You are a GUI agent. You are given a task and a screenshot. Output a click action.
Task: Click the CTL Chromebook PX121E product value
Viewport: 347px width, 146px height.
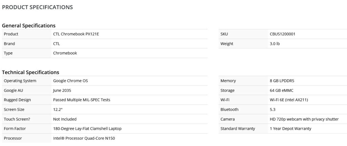[76, 34]
